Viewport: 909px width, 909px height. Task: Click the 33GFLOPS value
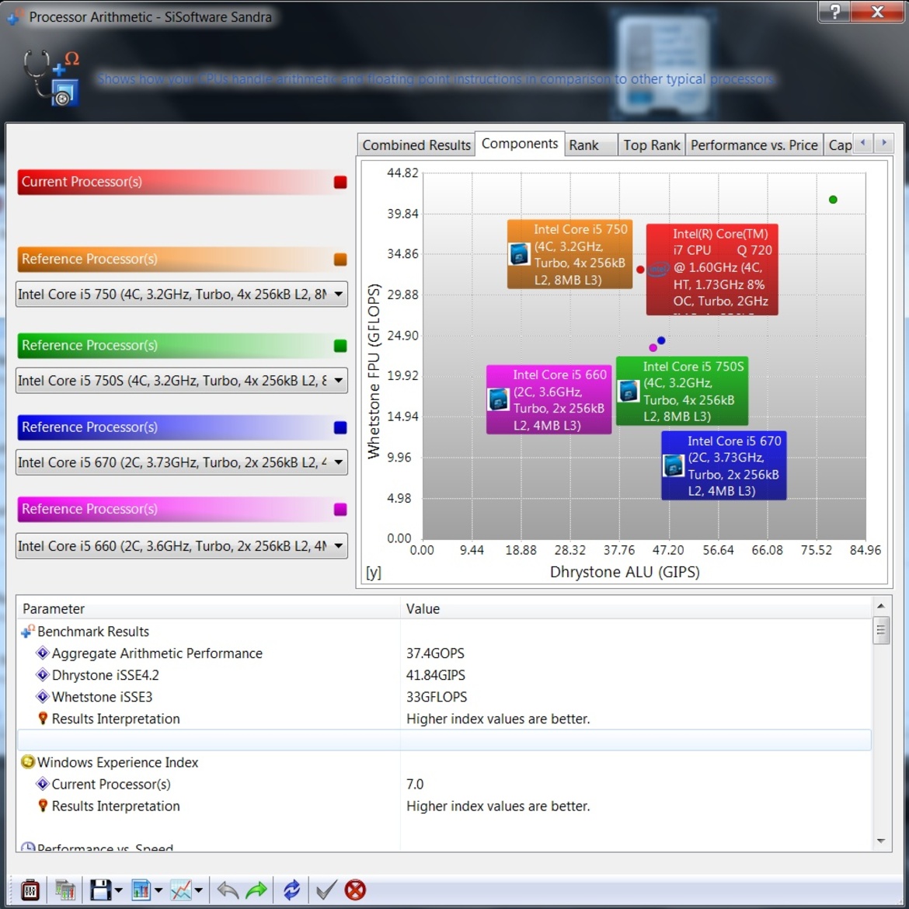point(437,696)
